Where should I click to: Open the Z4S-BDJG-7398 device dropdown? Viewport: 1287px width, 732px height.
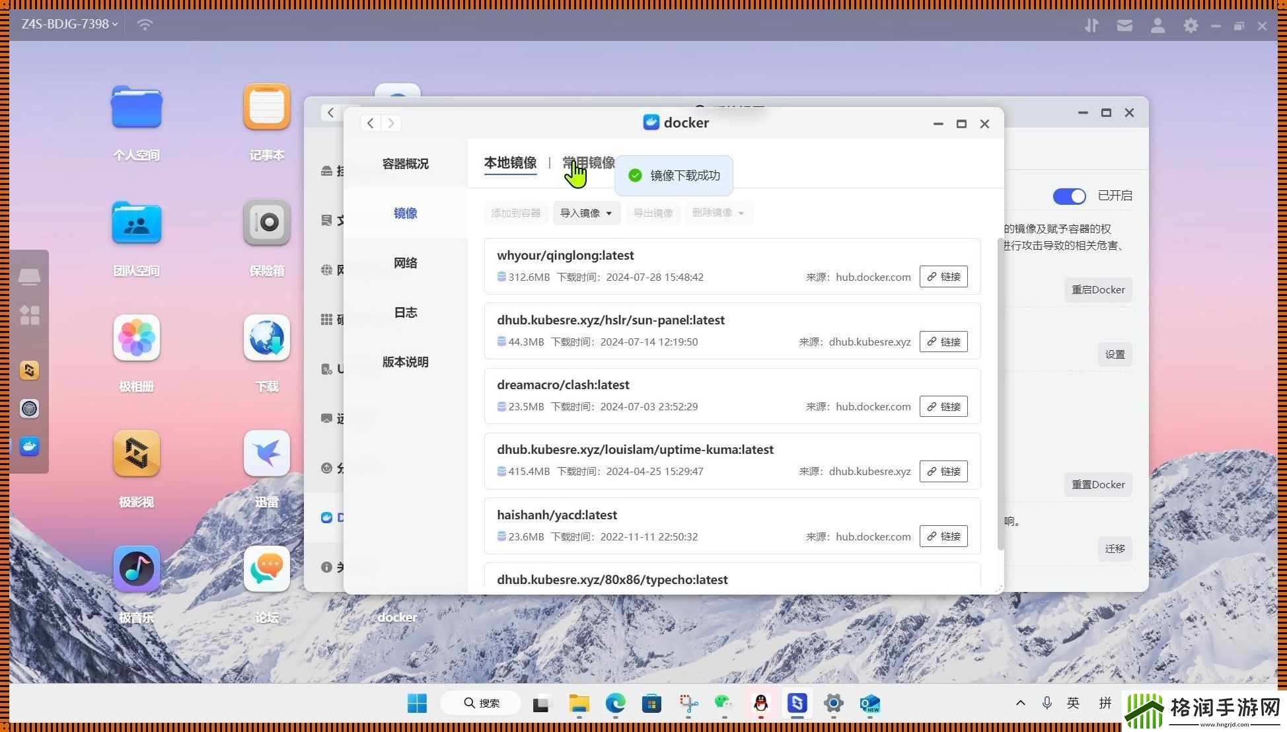coord(69,24)
